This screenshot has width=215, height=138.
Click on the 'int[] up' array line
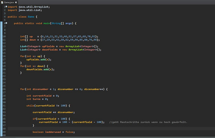[59, 36]
